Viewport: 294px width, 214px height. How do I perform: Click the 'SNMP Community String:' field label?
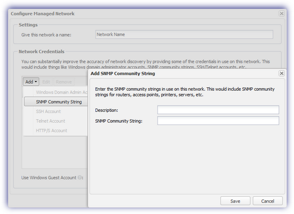[119, 121]
